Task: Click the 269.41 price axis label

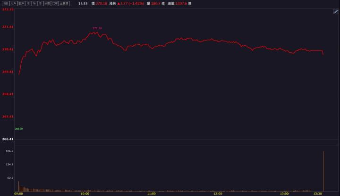Action: [x=8, y=72]
